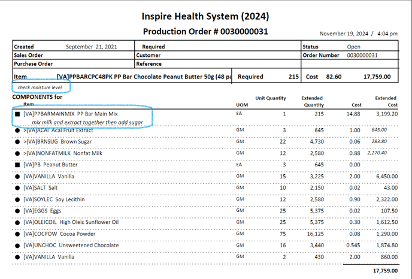Click the "860.00" extended cost for Vanilla

[x=389, y=257]
